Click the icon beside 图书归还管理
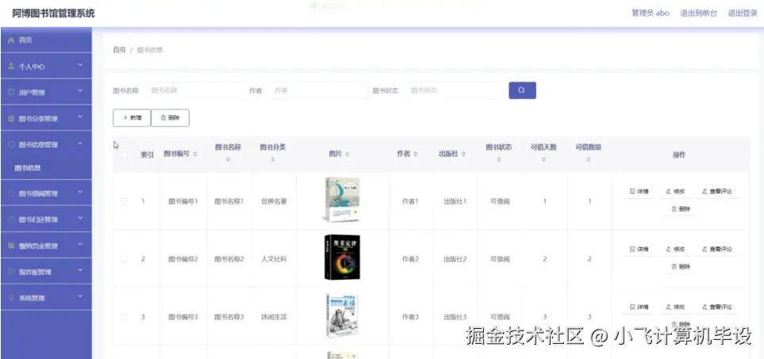 tap(11, 220)
